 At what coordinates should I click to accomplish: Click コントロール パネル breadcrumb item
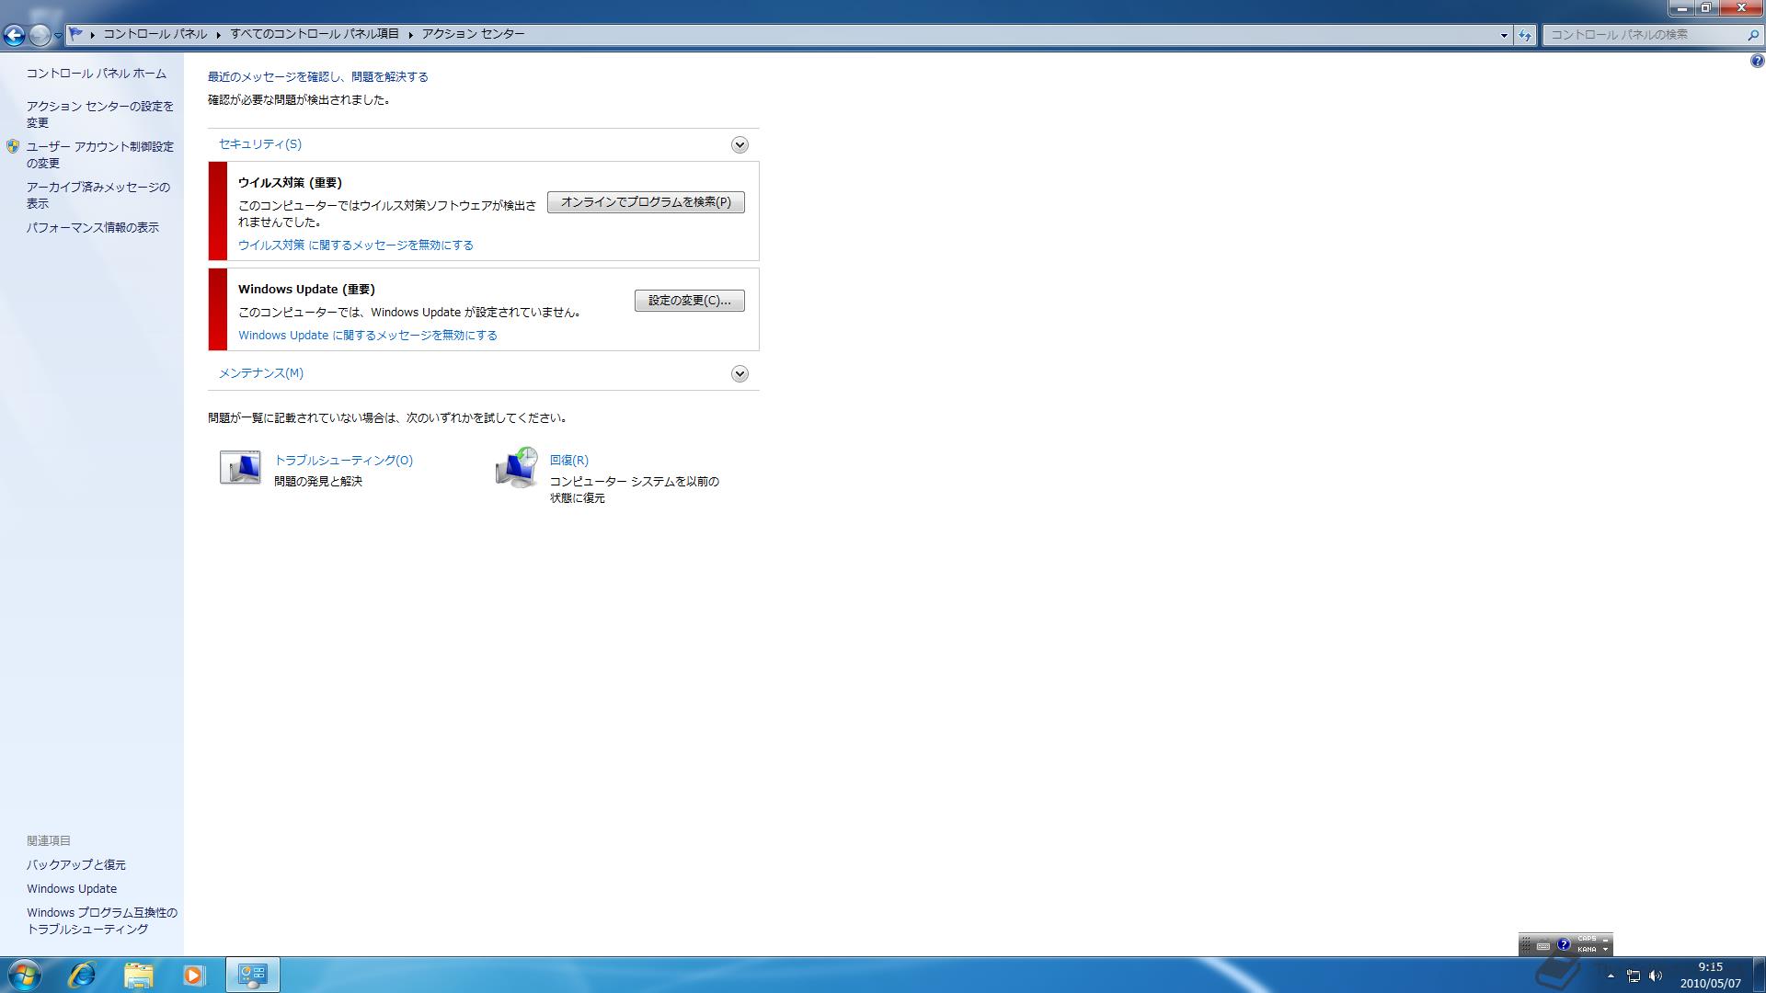155,34
